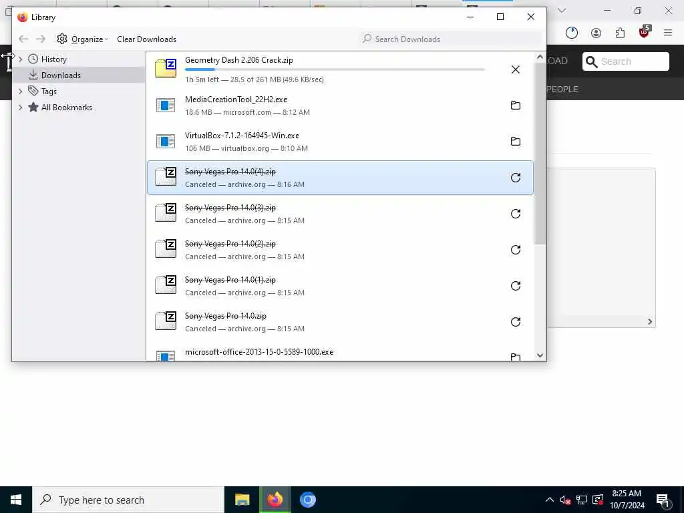The image size is (684, 513).
Task: Open the muted volume tray icon
Action: 565,500
